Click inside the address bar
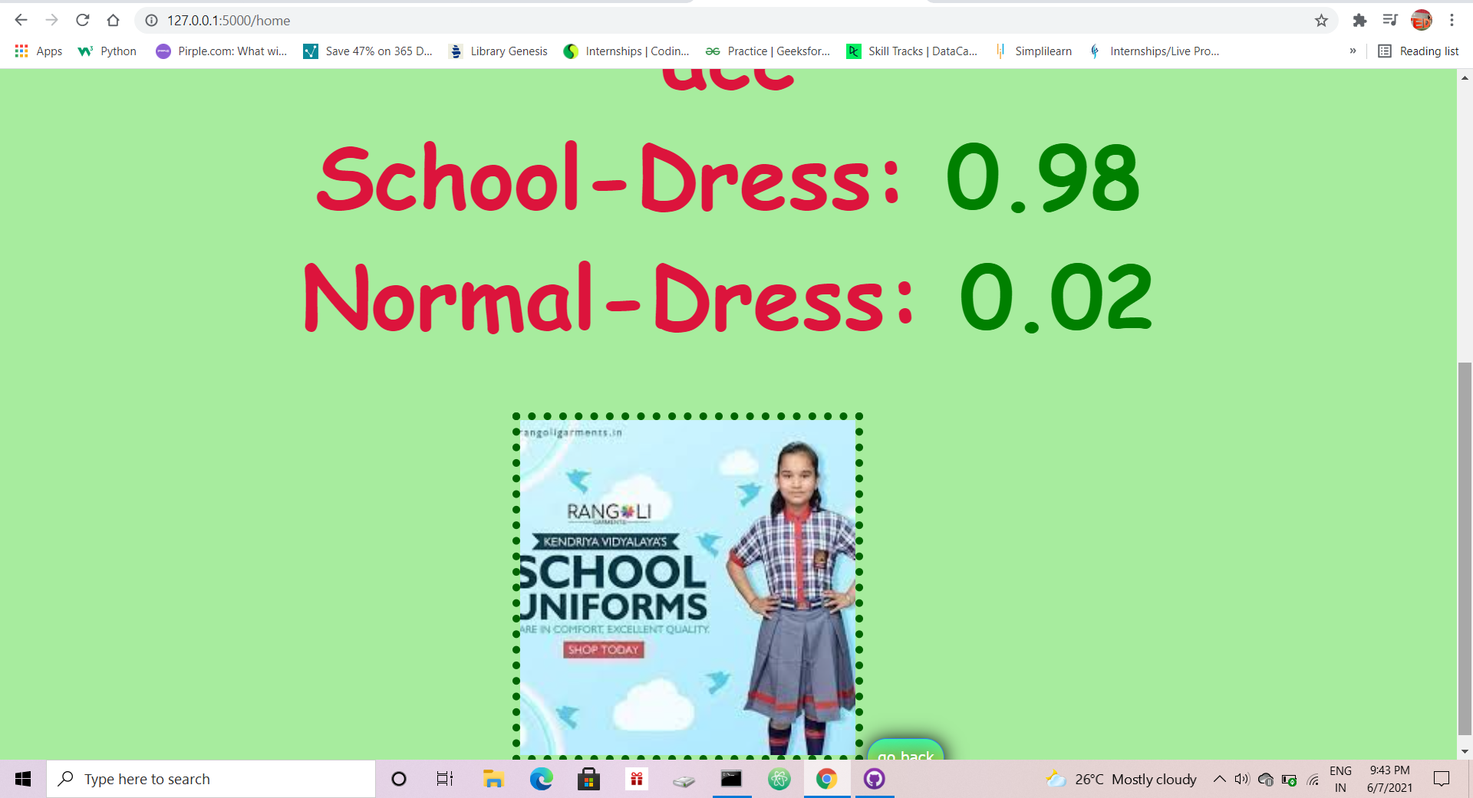 [384, 20]
